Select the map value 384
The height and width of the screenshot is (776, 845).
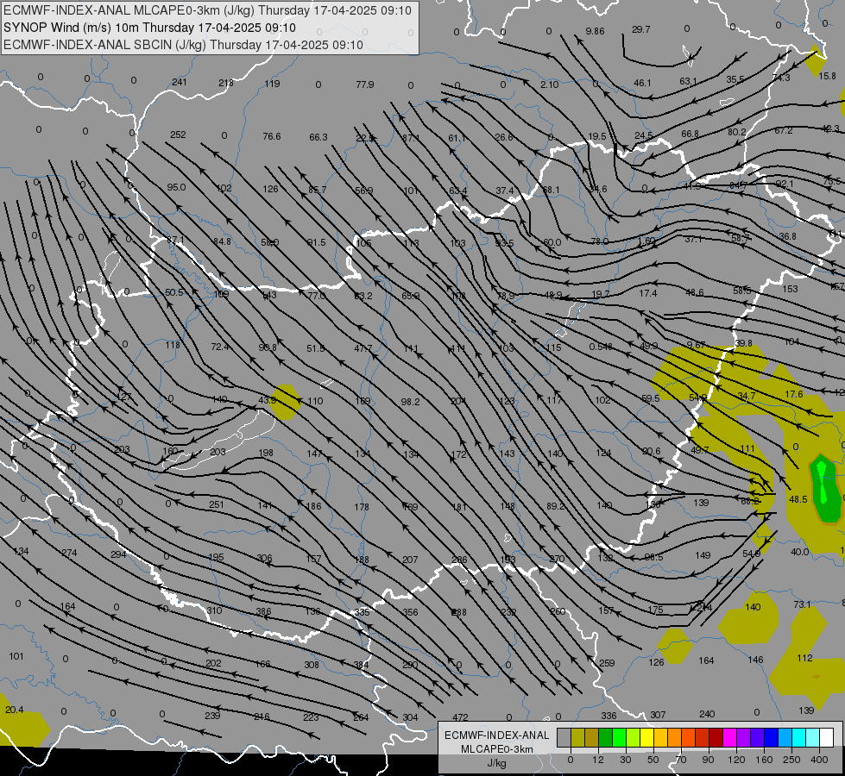pos(361,665)
